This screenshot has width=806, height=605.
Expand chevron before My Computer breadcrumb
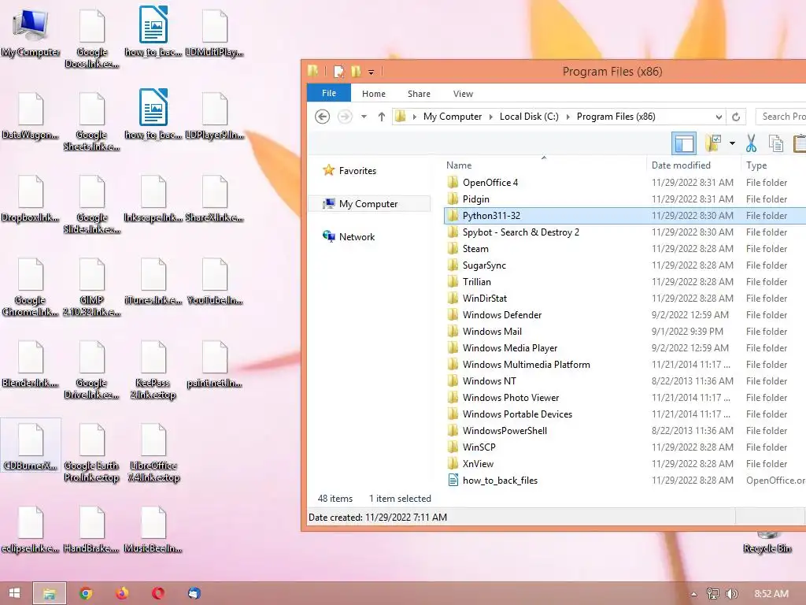pos(414,117)
